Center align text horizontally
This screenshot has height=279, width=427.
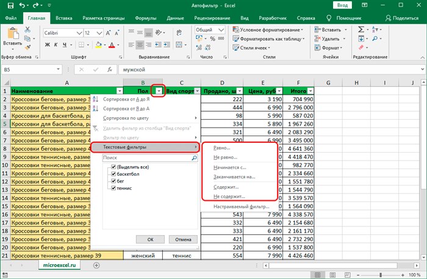pyautogui.click(x=140, y=45)
